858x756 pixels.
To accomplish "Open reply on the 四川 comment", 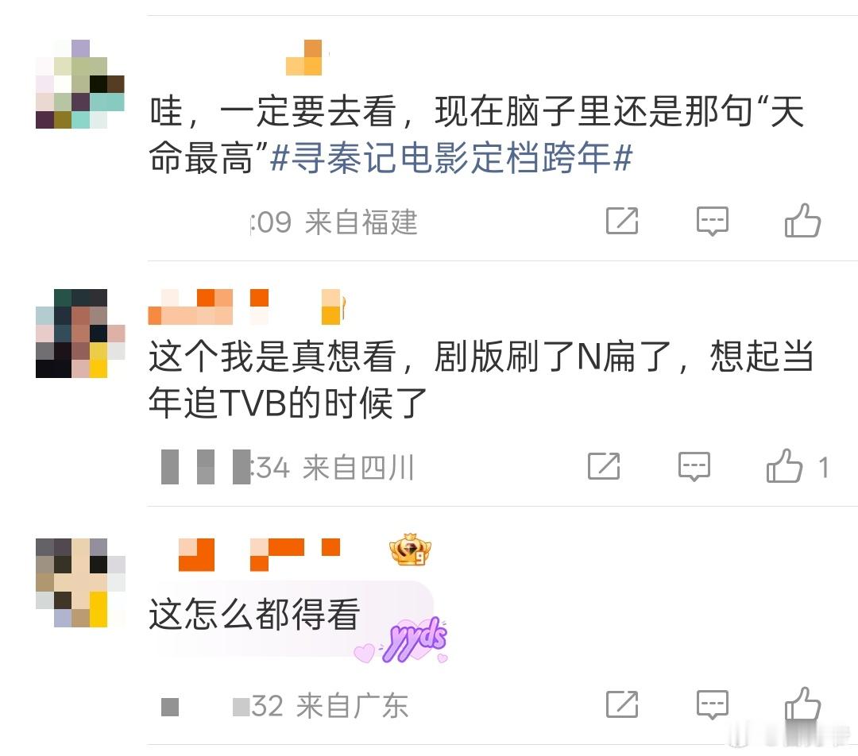I will pyautogui.click(x=694, y=467).
